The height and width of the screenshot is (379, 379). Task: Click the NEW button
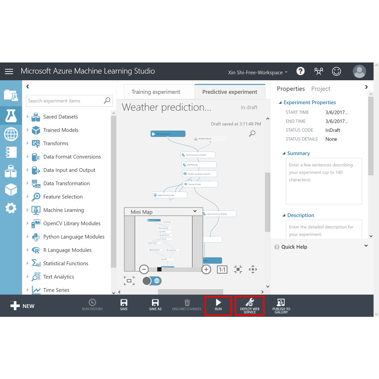coord(23,306)
